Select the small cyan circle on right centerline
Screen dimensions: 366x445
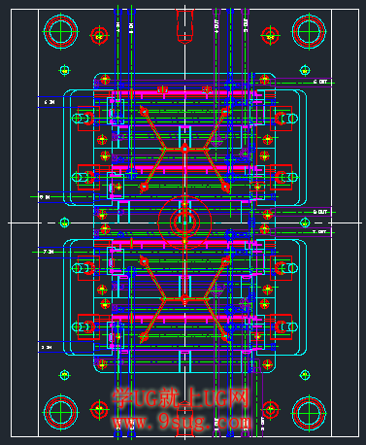(305, 222)
